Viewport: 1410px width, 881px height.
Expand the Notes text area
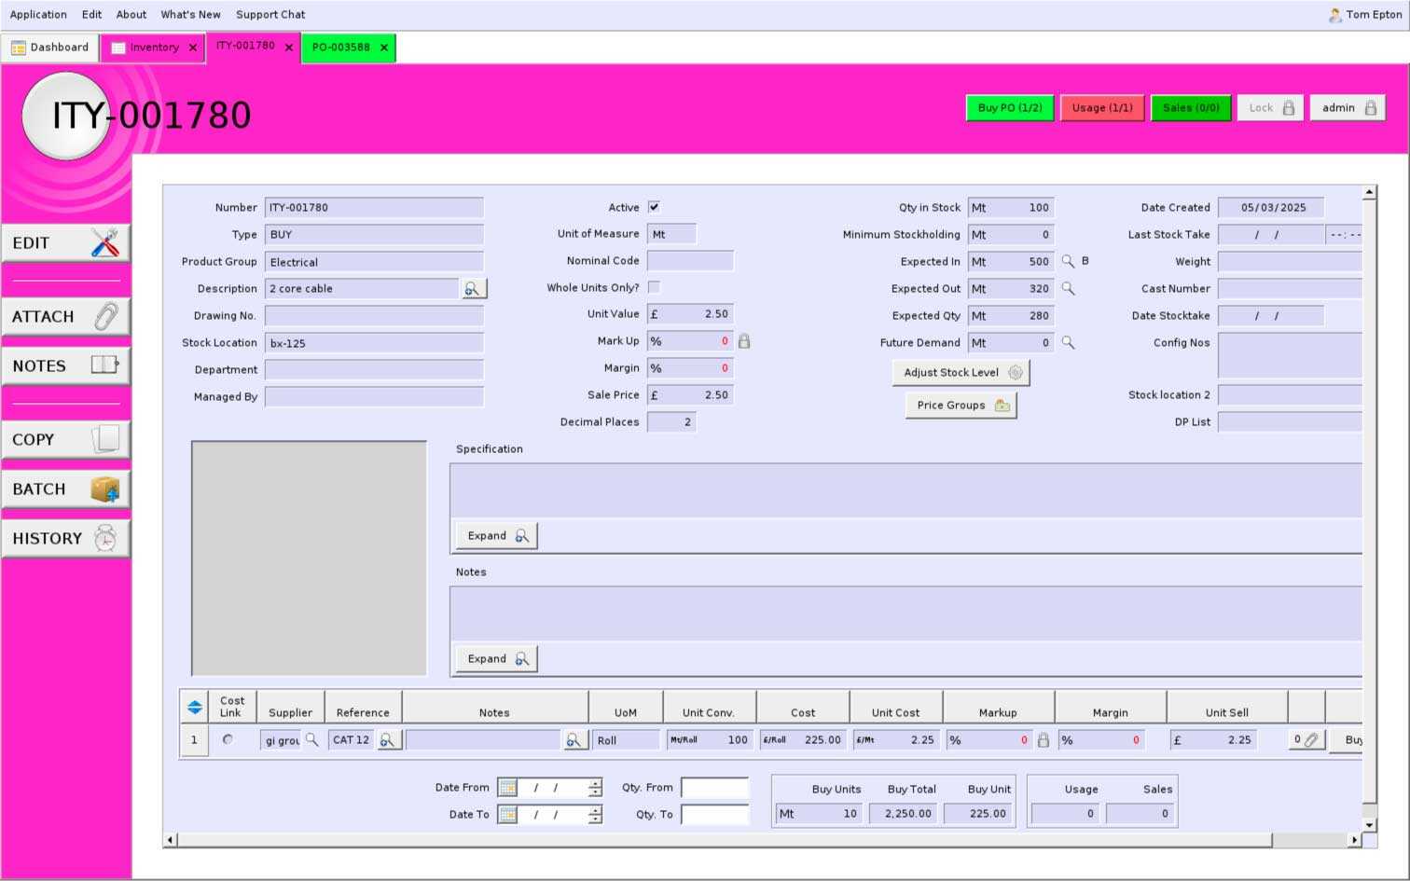click(x=497, y=659)
